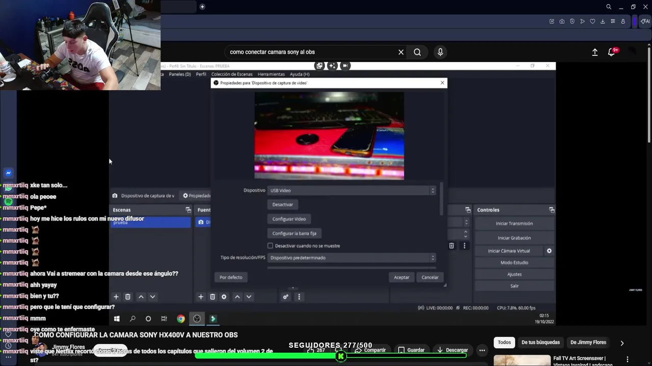Add a source with the Fuentes plus icon

pos(201,297)
